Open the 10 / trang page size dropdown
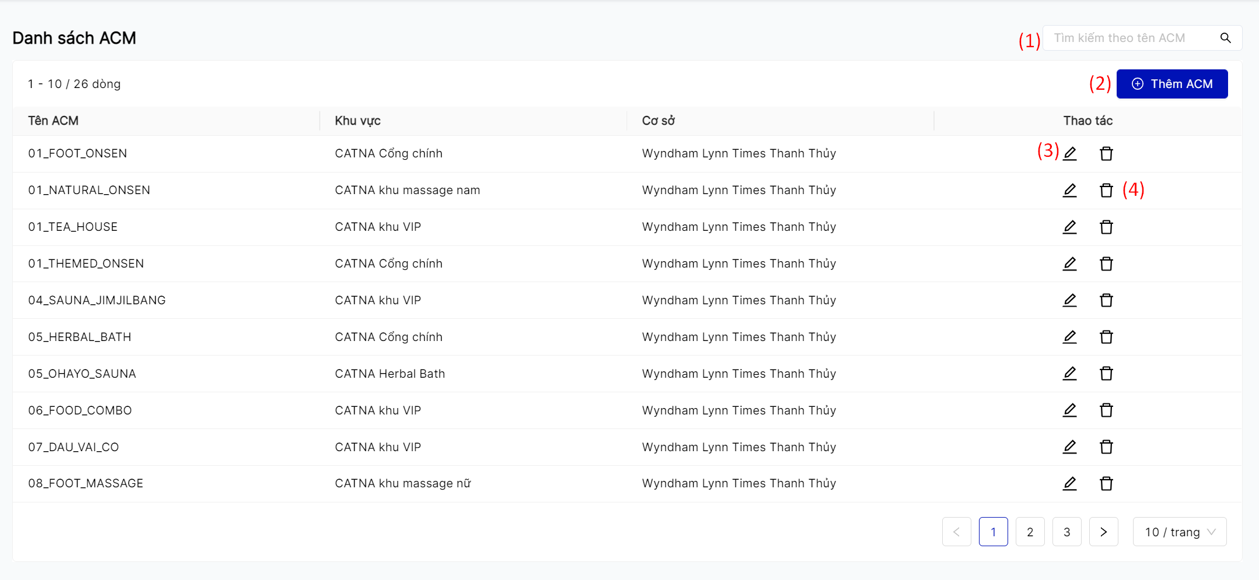 pyautogui.click(x=1179, y=532)
